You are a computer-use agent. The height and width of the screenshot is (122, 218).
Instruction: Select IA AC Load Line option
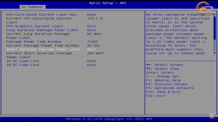(x=23, y=61)
